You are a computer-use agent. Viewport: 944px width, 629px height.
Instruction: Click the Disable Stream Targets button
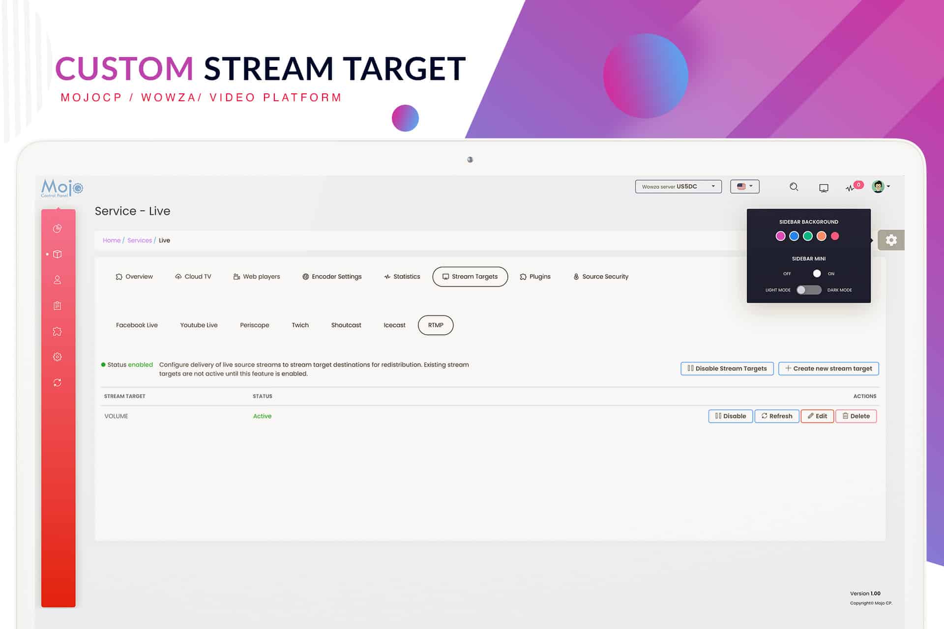point(727,369)
